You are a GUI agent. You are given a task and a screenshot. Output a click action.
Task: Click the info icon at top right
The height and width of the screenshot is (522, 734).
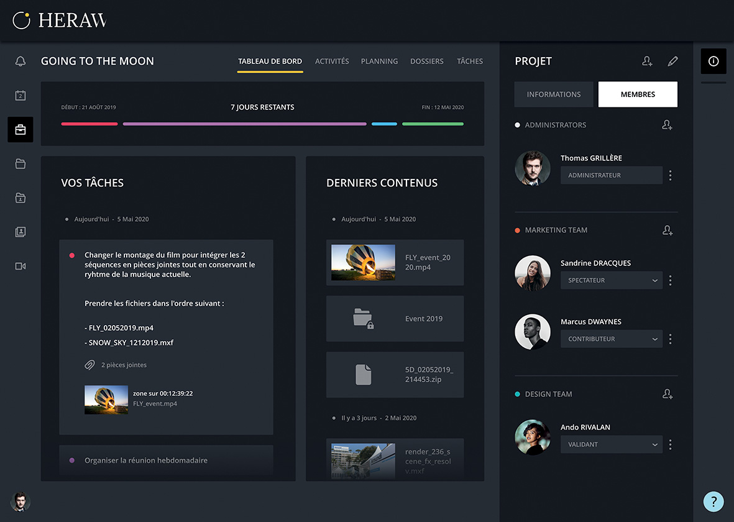[x=713, y=61]
